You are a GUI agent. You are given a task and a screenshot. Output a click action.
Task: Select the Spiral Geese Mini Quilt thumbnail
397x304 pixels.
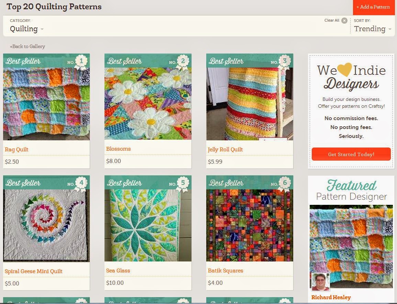(46, 225)
